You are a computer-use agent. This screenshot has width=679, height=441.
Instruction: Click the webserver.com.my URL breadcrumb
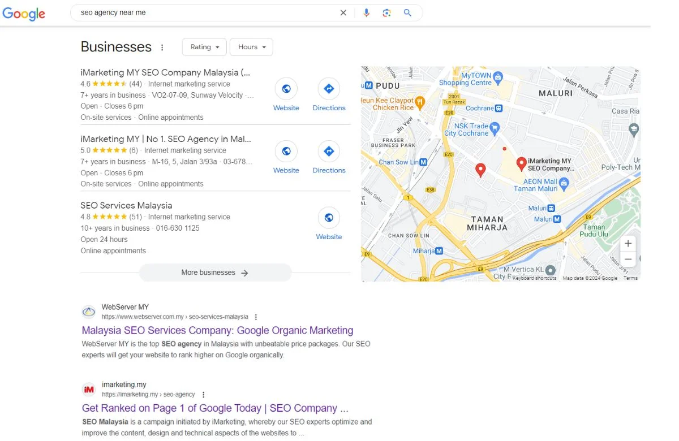point(175,317)
